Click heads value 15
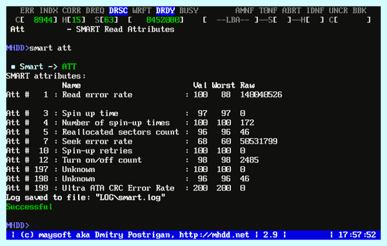This screenshot has height=246, width=387. [x=76, y=20]
